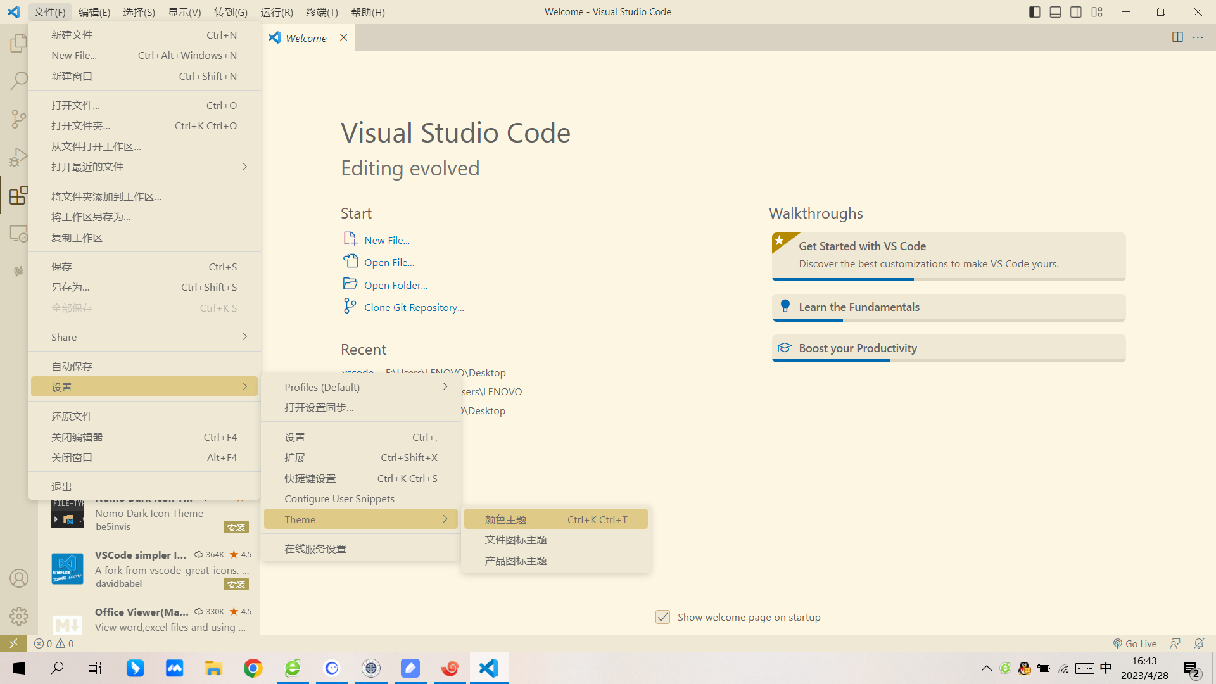Install the VSCode simpler Icons extension
This screenshot has height=684, width=1216.
(x=236, y=584)
